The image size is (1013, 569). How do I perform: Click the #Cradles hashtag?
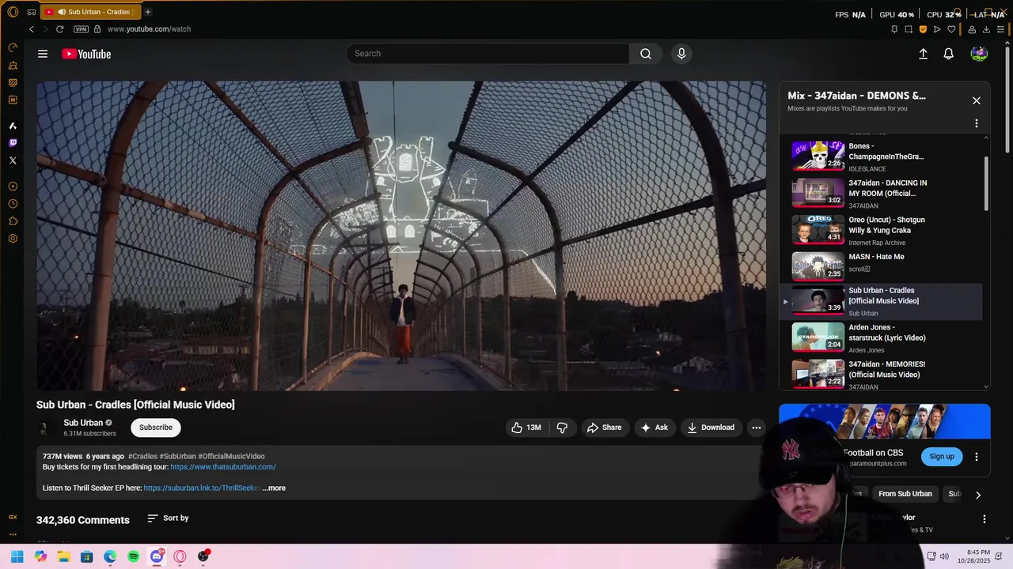point(142,457)
